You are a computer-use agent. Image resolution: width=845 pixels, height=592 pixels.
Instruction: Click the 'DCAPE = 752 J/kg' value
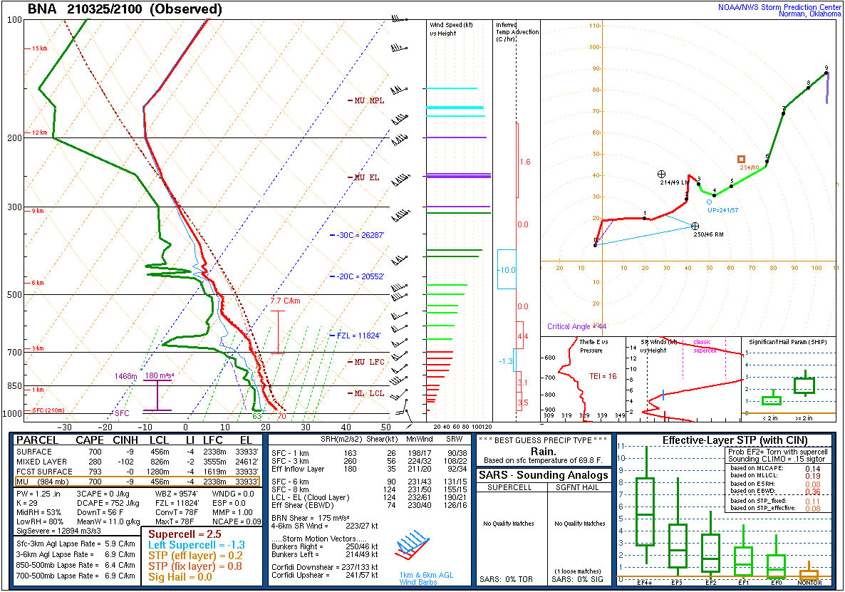[x=108, y=502]
